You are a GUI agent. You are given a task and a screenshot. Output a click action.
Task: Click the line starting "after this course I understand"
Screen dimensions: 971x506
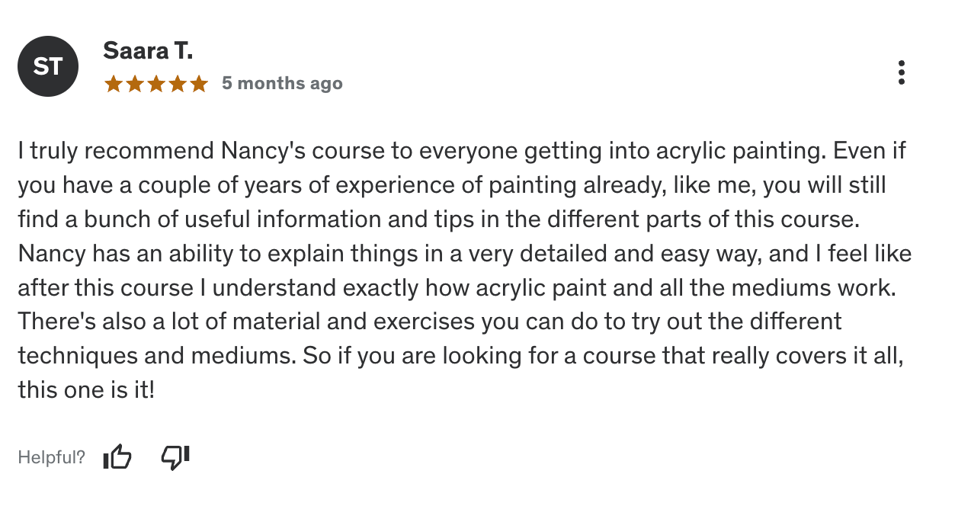(455, 287)
